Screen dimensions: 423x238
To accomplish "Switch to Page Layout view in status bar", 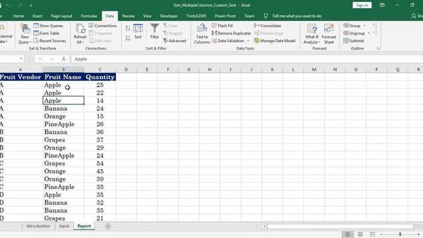I will [x=360, y=234].
